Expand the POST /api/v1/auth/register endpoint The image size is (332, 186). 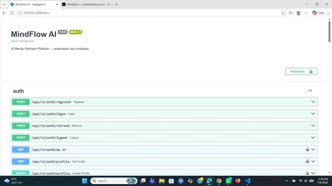164,102
